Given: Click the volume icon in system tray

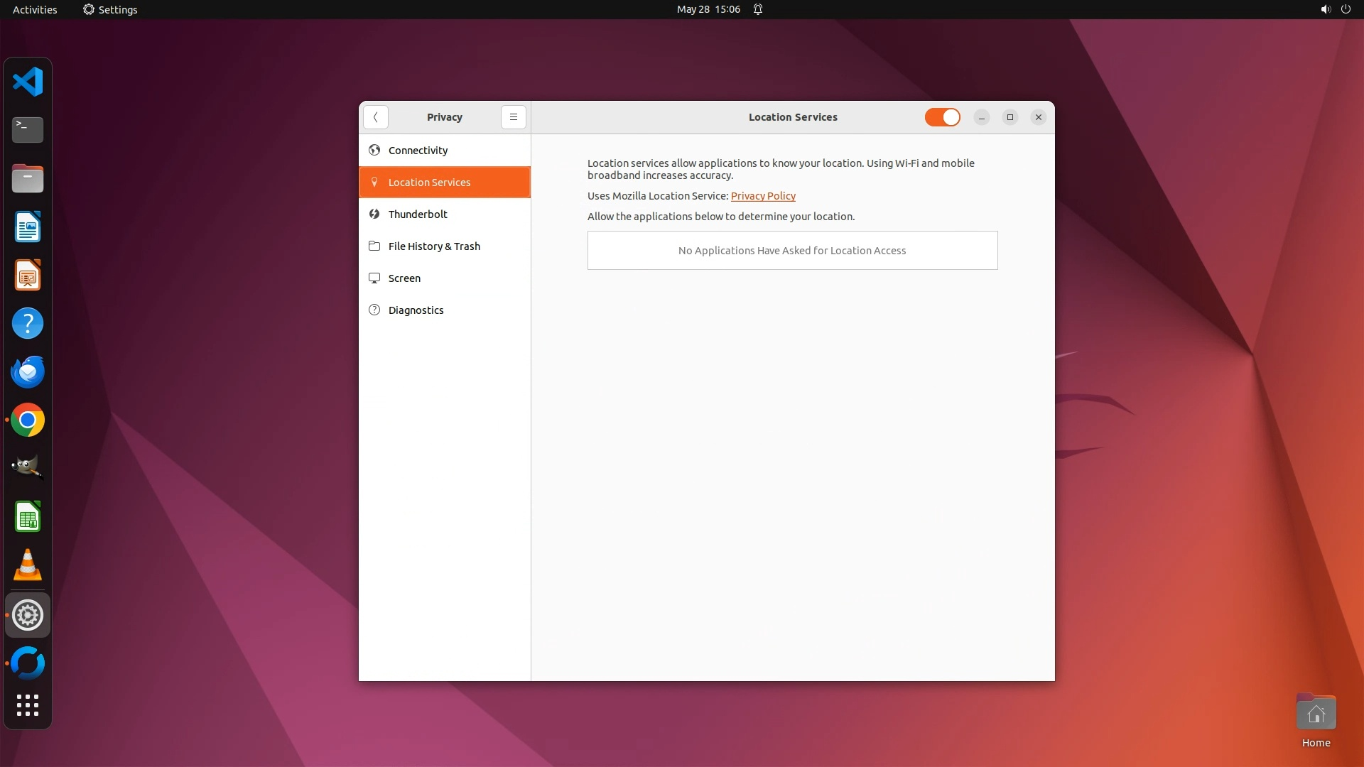Looking at the screenshot, I should tap(1325, 9).
